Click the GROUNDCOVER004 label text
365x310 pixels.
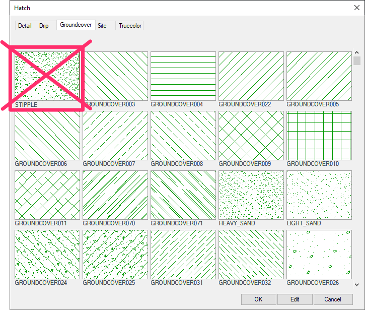[x=177, y=104]
